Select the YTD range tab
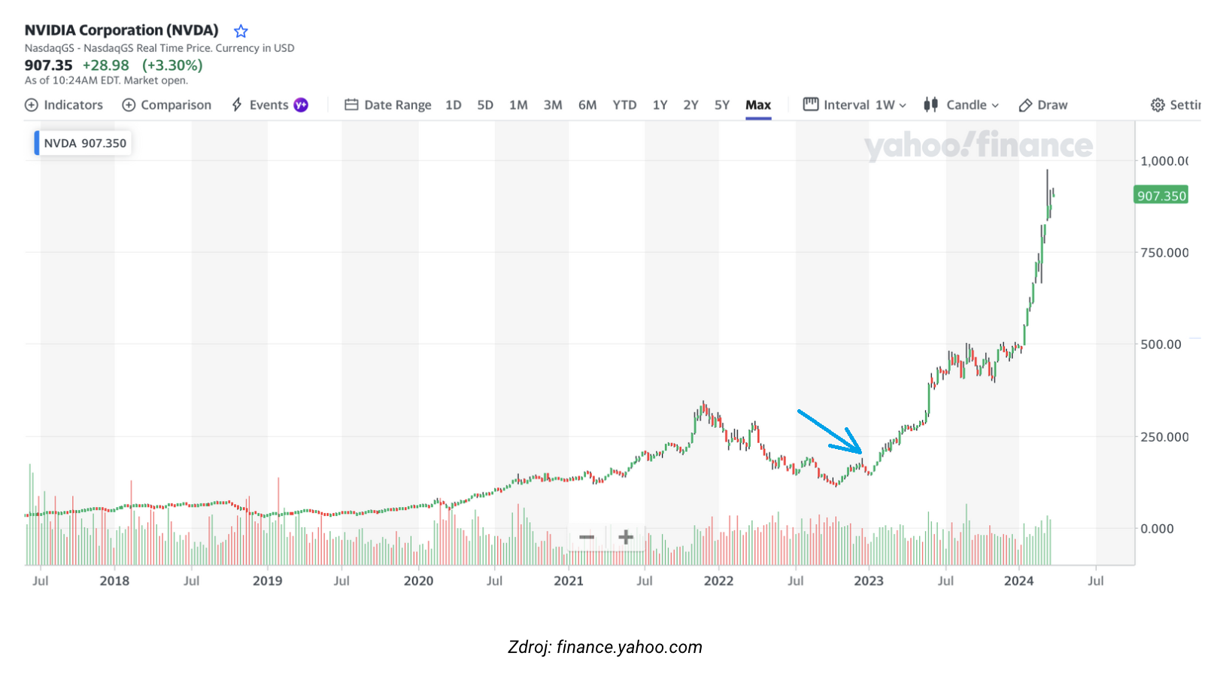This screenshot has width=1214, height=683. (x=624, y=105)
